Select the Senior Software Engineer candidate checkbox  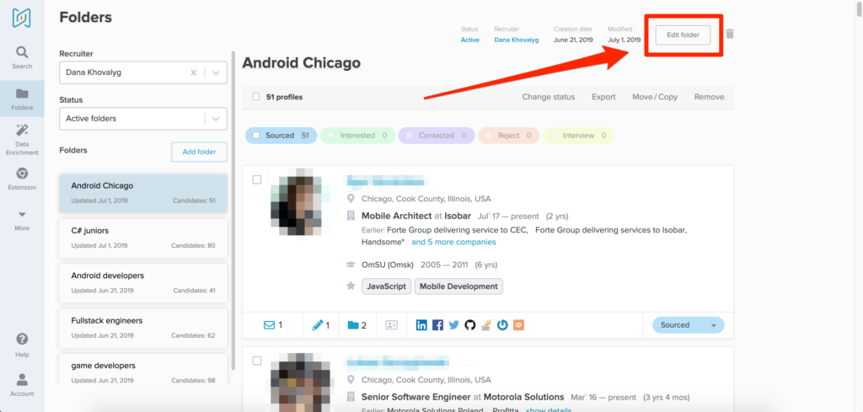(x=257, y=361)
